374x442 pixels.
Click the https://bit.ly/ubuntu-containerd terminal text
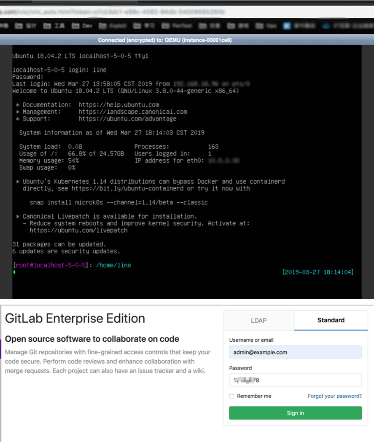[127, 189]
